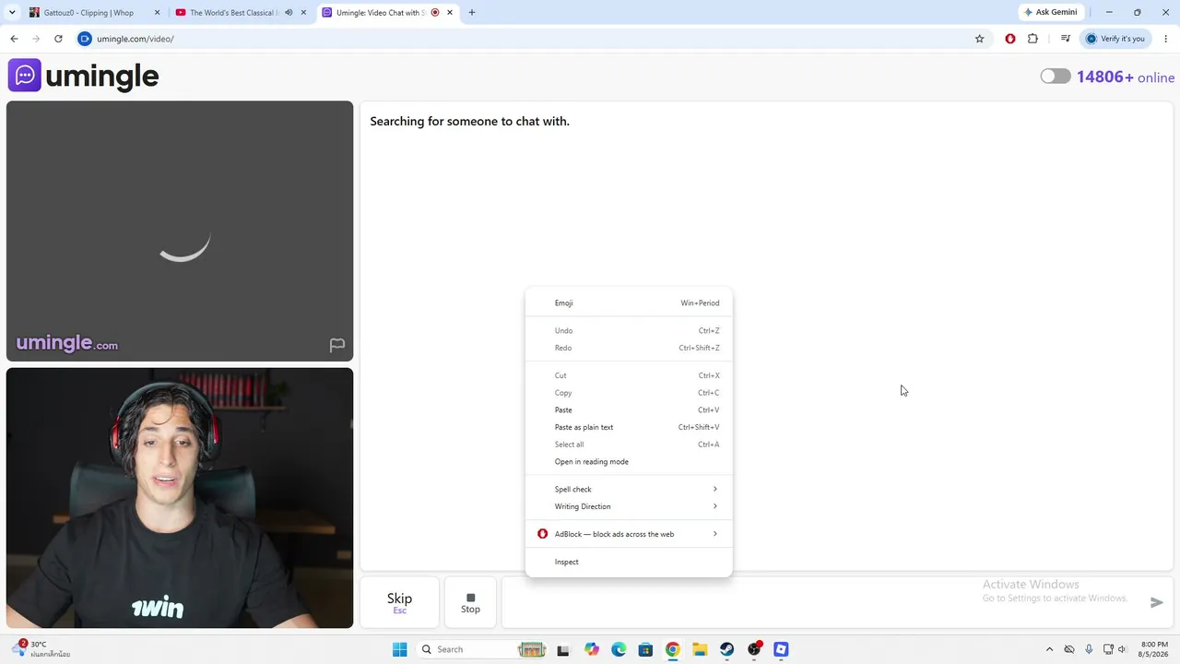Expand AdBlock block ads submenu
1180x664 pixels.
click(629, 534)
